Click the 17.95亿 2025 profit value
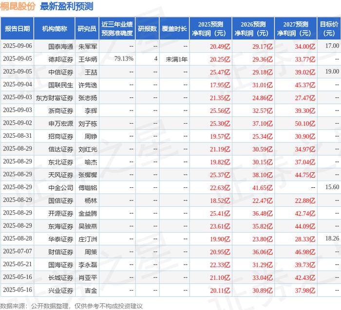Viewport: 341px width, 310px height. (x=220, y=85)
